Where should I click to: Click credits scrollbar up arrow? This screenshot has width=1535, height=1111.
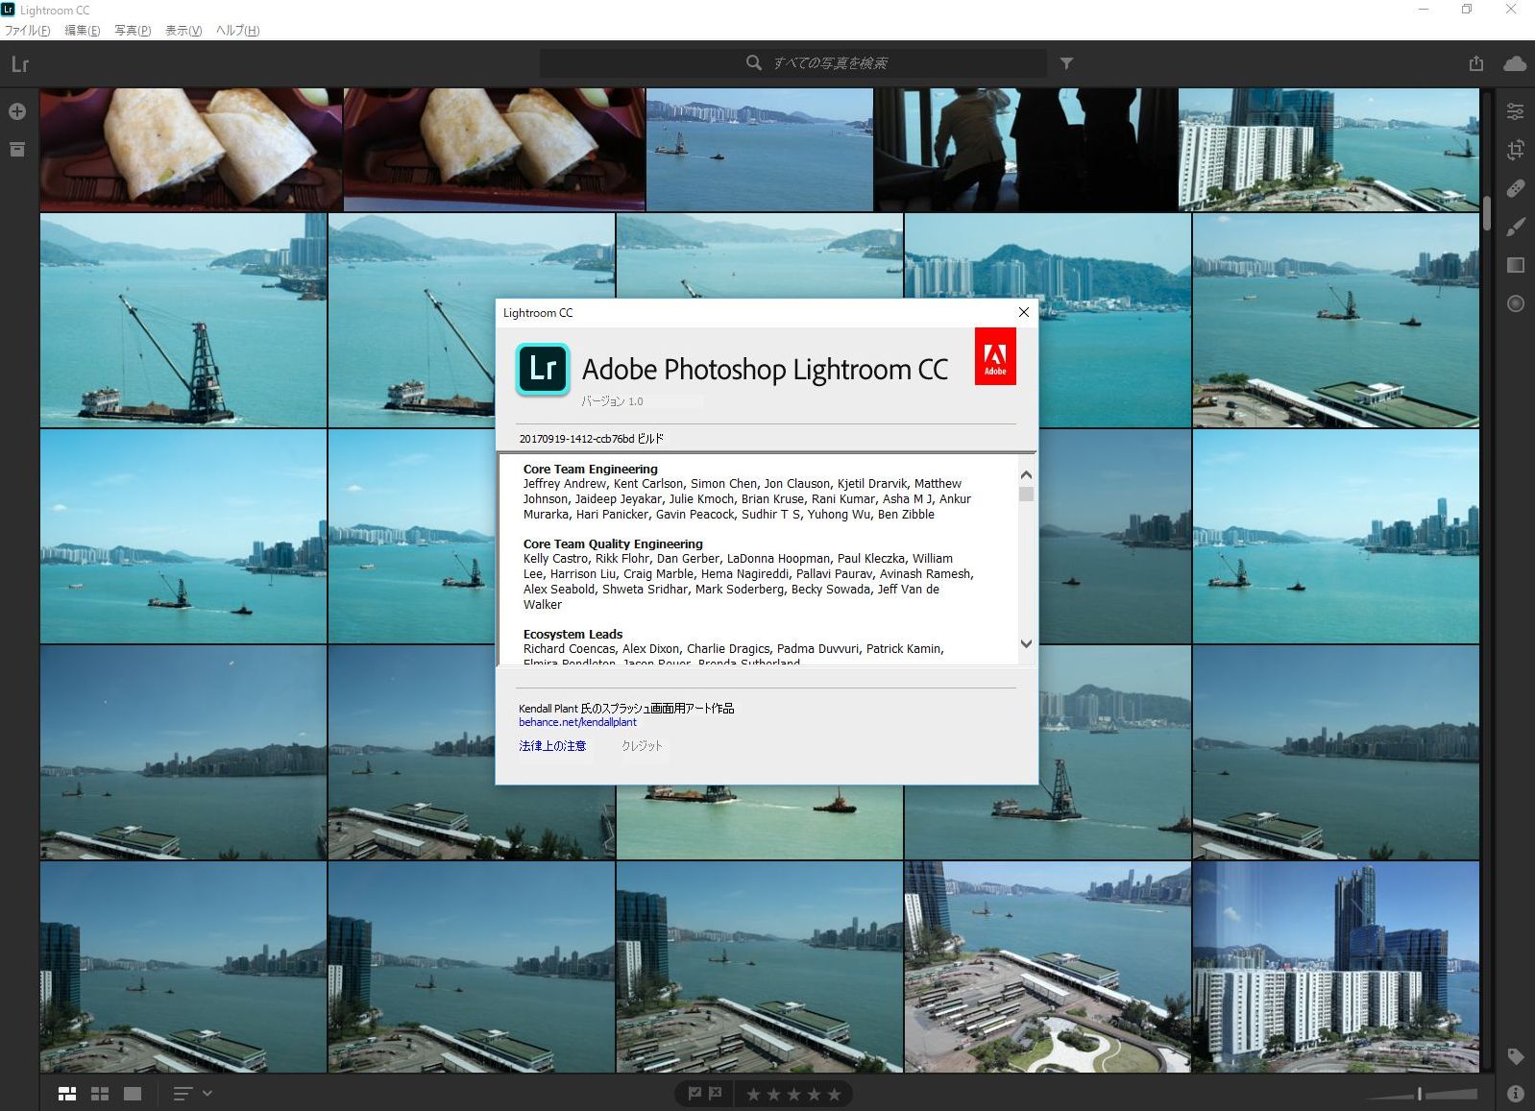(x=1026, y=475)
